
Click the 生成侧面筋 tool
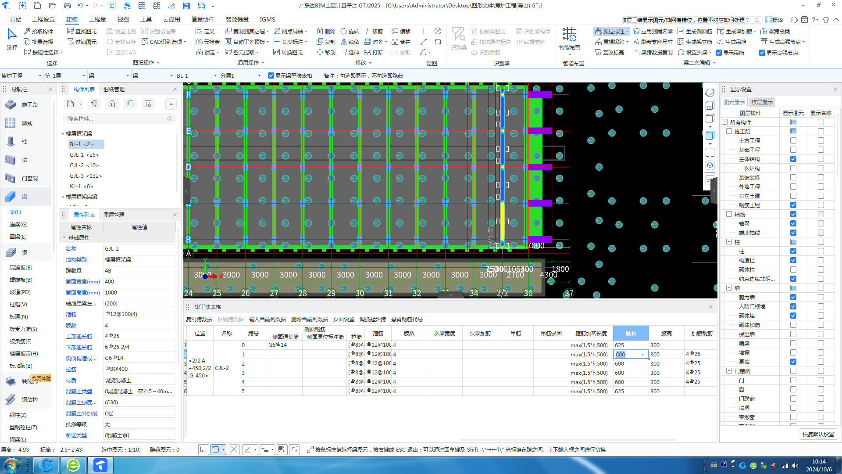point(695,31)
